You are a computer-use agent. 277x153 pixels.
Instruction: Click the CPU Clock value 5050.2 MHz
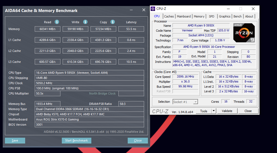pos(89,83)
